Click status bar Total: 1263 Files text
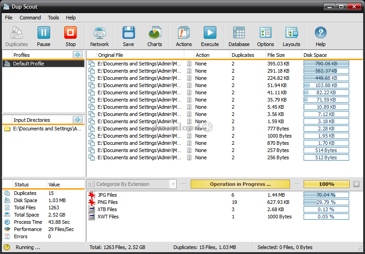This screenshot has width=365, height=254. click(x=117, y=247)
